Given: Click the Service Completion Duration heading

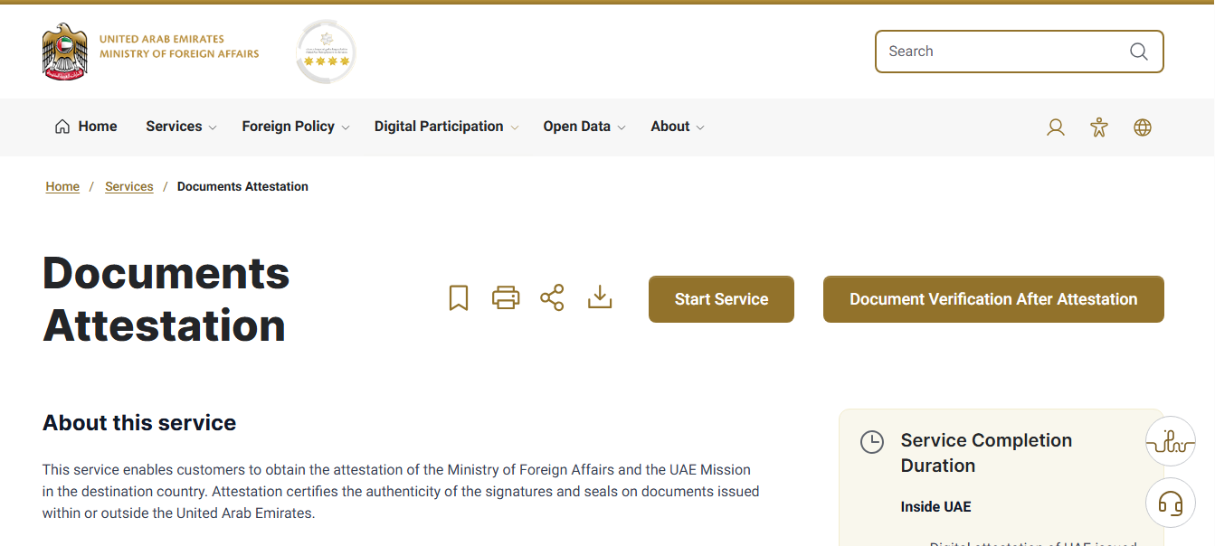Looking at the screenshot, I should [986, 453].
